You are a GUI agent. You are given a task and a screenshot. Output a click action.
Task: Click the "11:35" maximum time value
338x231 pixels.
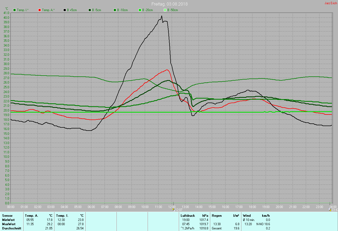[x=30, y=224]
